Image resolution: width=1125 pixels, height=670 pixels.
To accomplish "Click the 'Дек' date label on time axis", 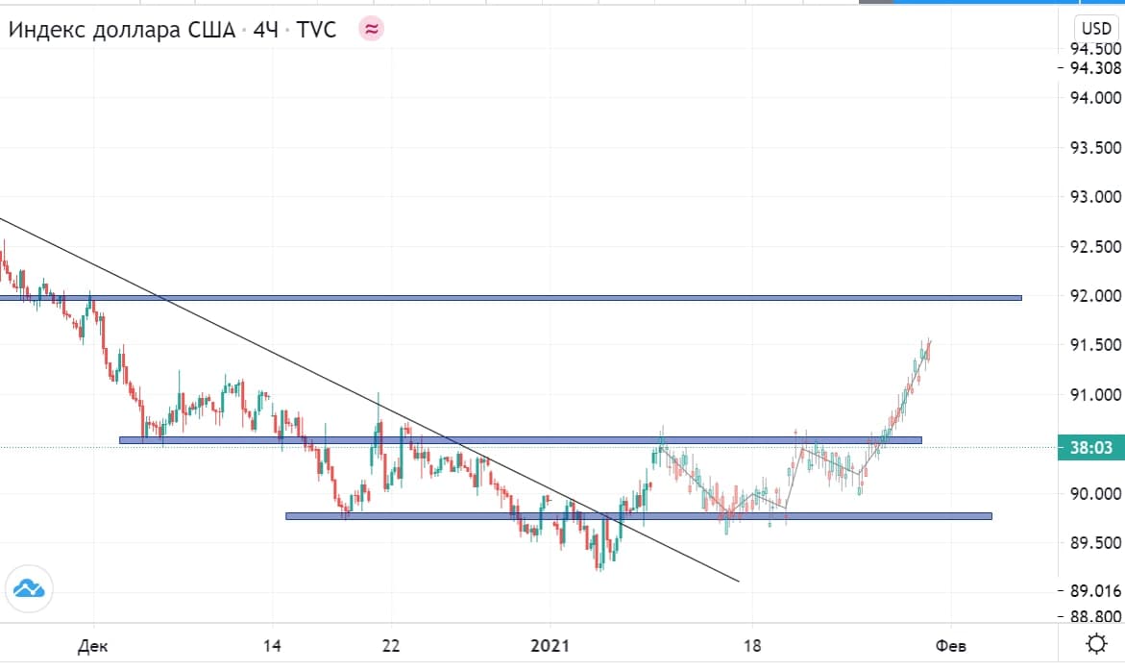I will coord(92,646).
